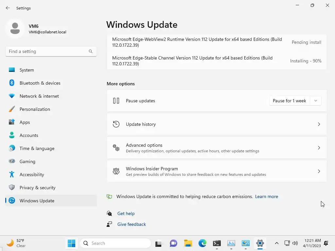335x251 pixels.
Task: Click the Pause updates pause icon
Action: (116, 101)
